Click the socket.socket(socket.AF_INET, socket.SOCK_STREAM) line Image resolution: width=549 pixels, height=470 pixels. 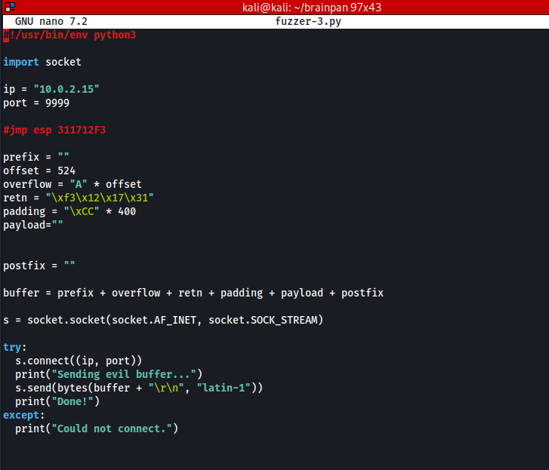coord(163,320)
